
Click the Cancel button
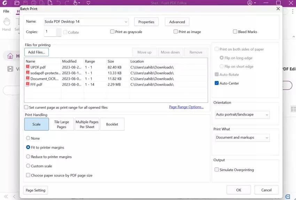(266, 190)
